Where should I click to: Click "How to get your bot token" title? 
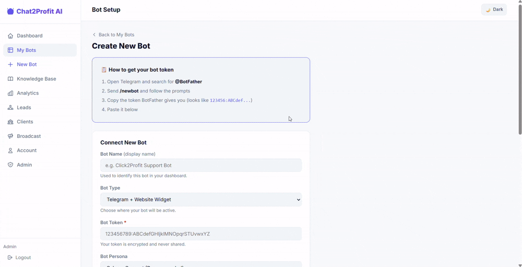141,69
